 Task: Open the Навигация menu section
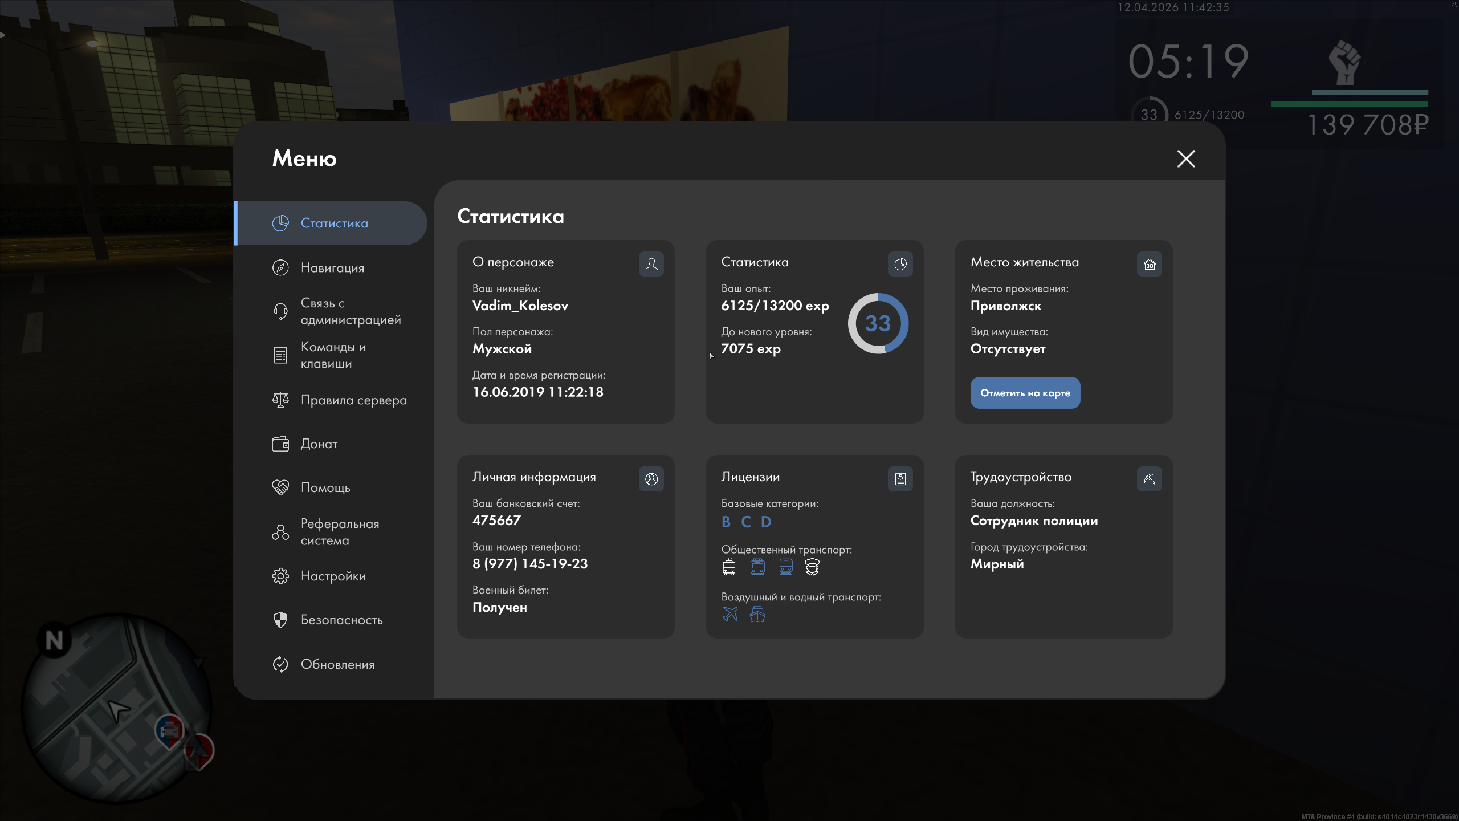click(x=332, y=267)
